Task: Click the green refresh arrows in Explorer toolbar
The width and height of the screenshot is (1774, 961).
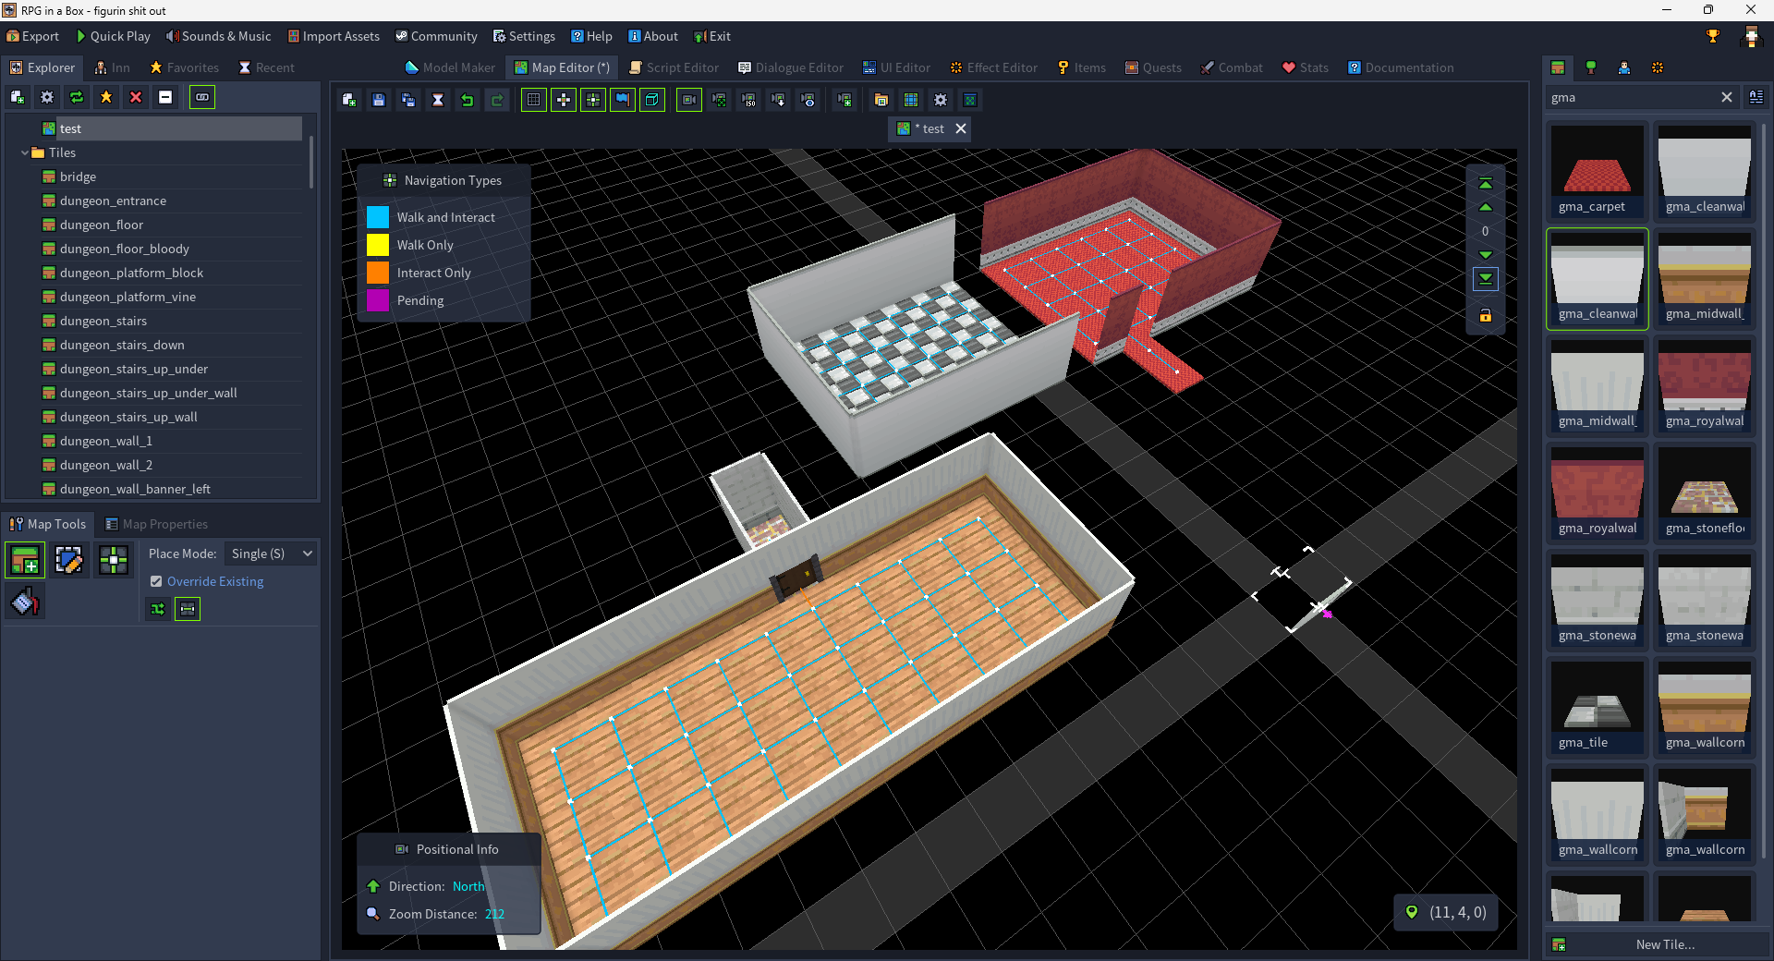Action: 77,97
